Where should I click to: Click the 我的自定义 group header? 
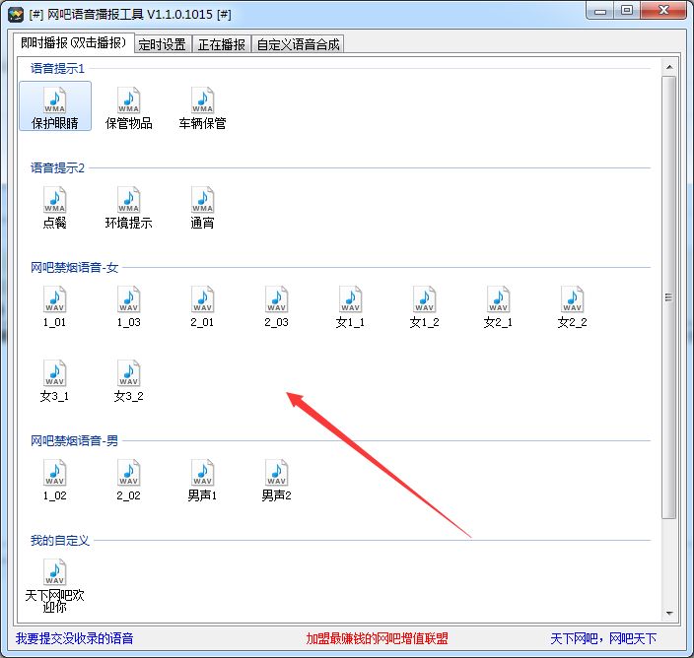click(60, 541)
